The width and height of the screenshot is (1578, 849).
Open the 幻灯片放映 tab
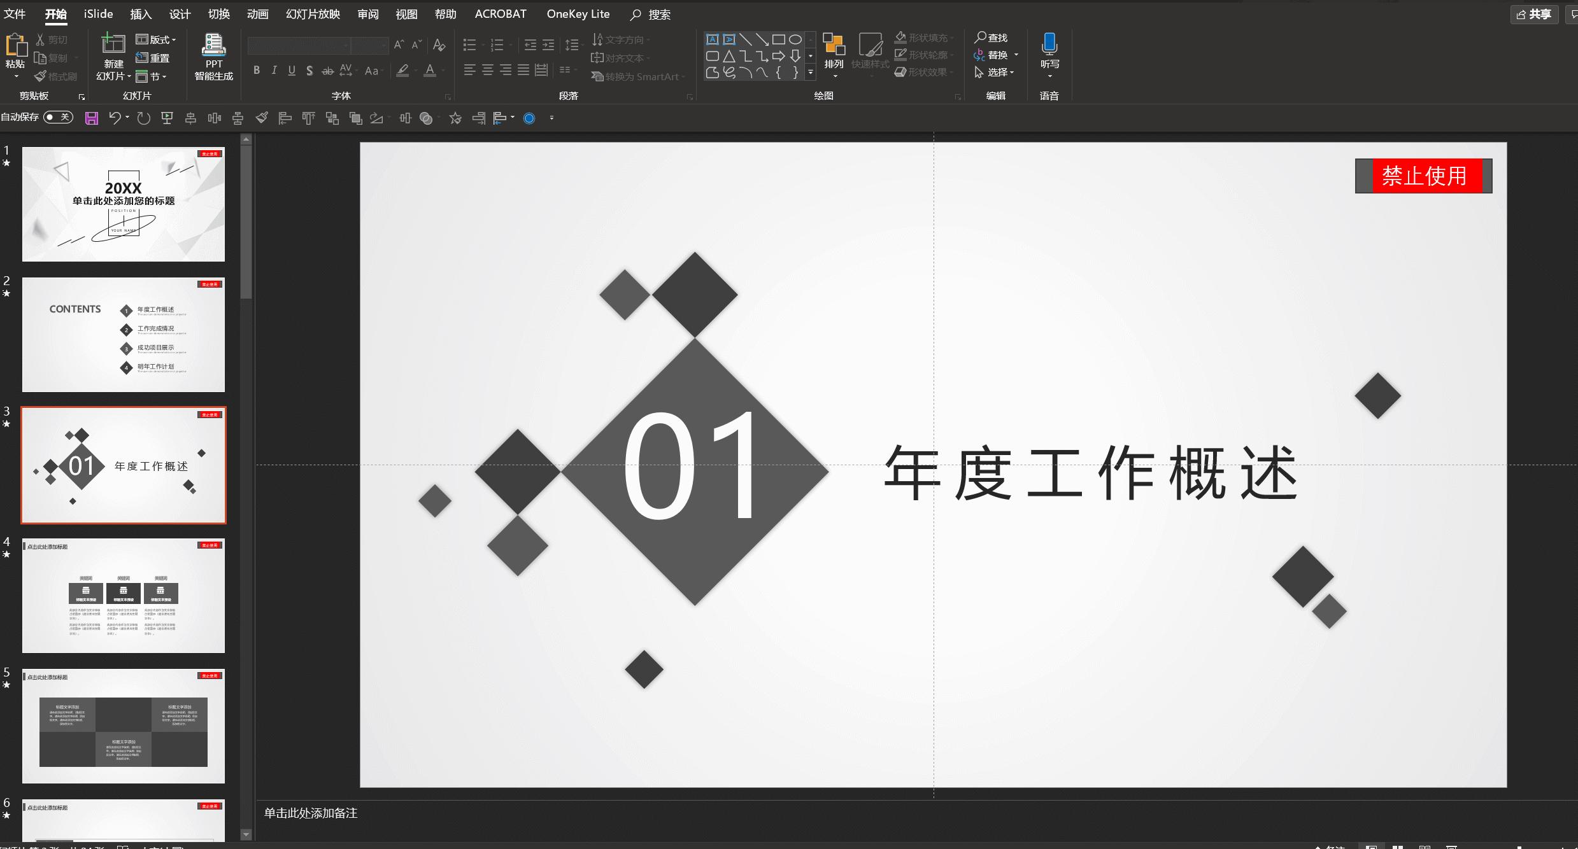311,13
